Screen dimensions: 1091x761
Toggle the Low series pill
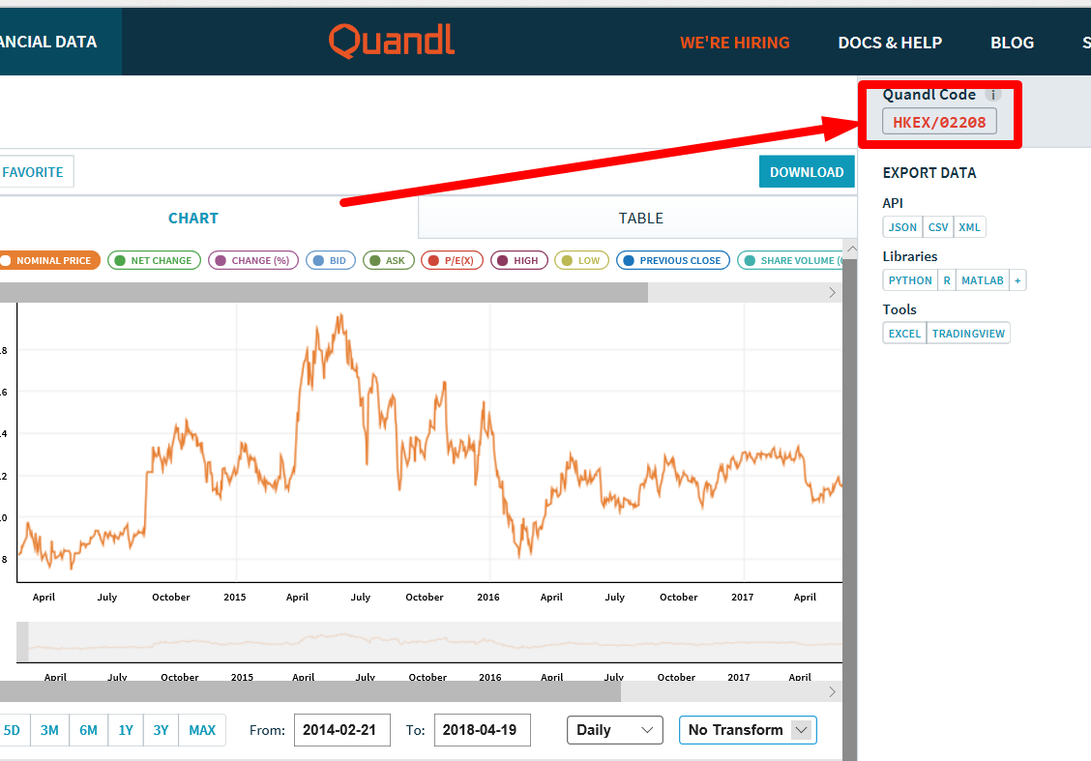(581, 260)
